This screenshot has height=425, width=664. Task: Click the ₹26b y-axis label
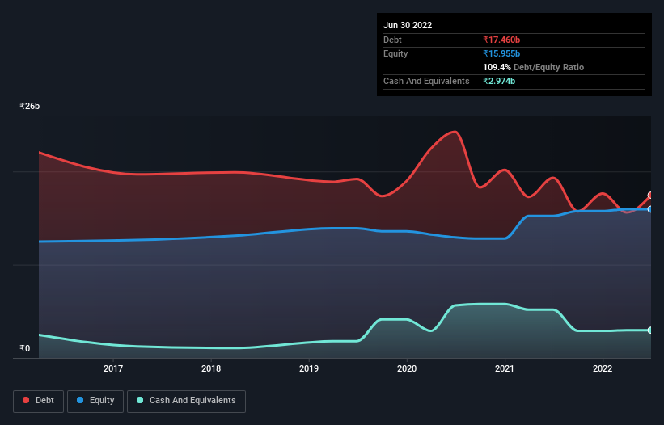coord(30,106)
